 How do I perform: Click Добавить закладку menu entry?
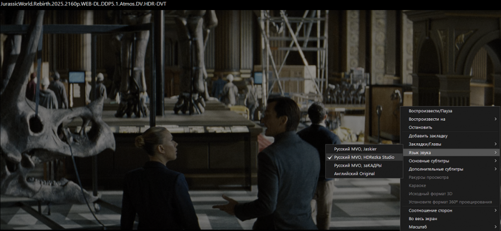(428, 136)
